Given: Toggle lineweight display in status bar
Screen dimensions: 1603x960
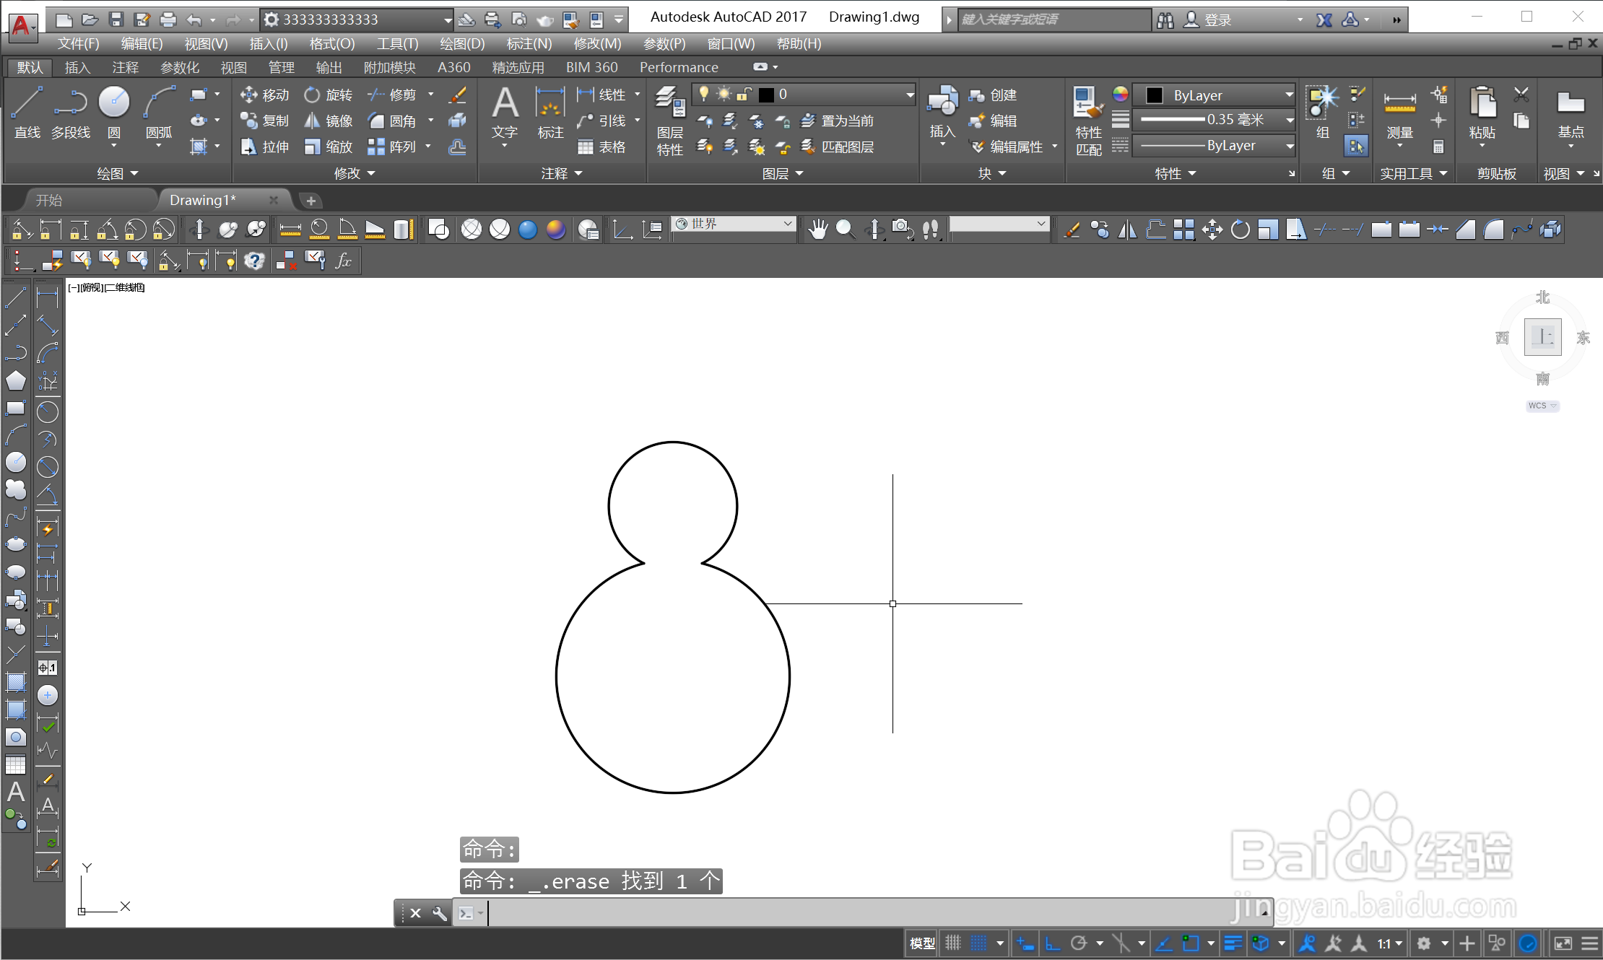Looking at the screenshot, I should pyautogui.click(x=1233, y=943).
